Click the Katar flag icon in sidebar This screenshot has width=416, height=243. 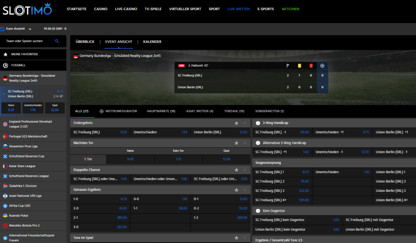tap(5, 166)
